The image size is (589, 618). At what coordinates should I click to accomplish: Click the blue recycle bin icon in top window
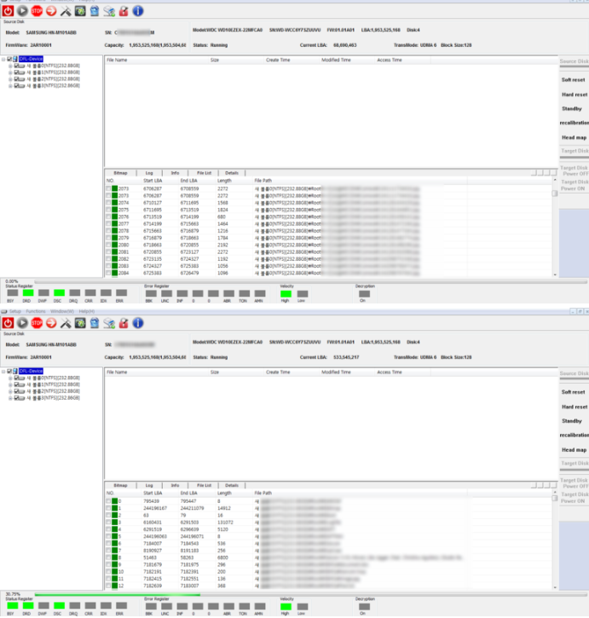click(x=95, y=11)
